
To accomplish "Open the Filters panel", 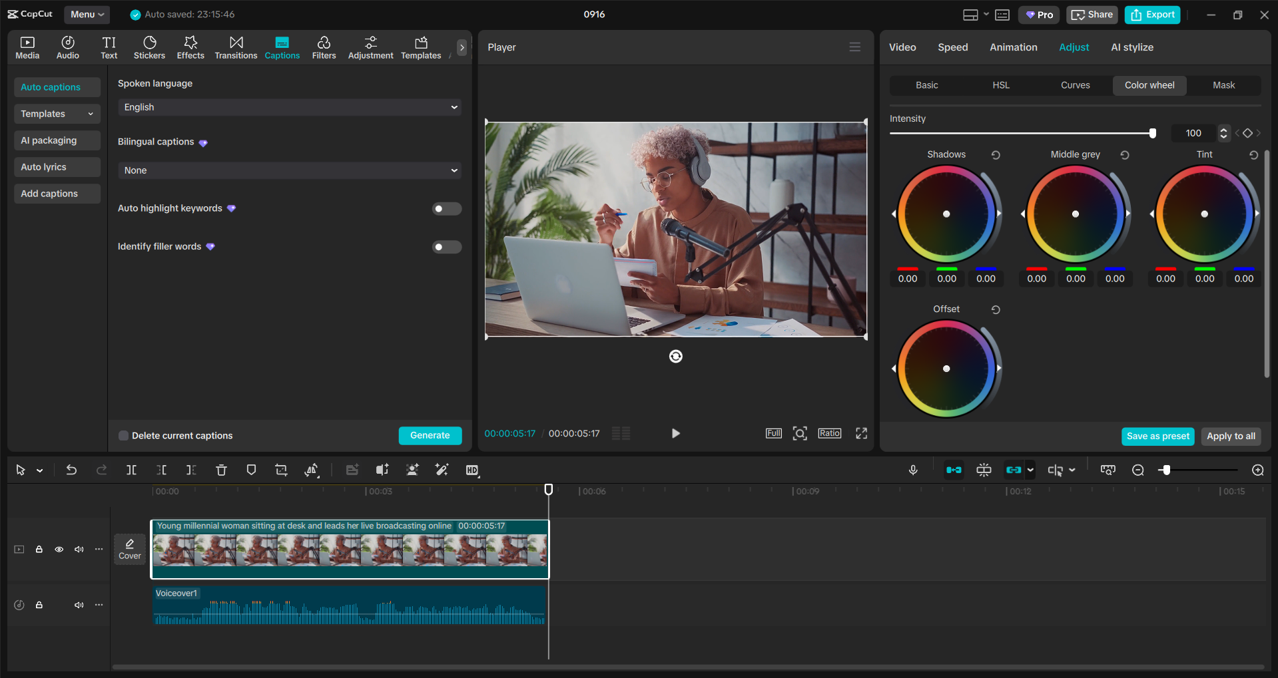I will [324, 47].
